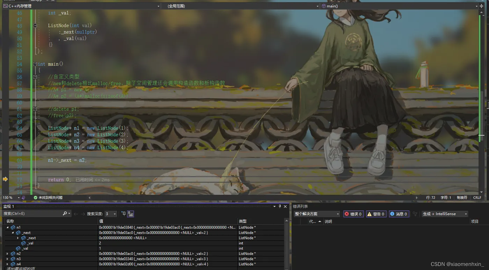Click the n2 variable cube icon
The image size is (489, 270).
(x=13, y=254)
